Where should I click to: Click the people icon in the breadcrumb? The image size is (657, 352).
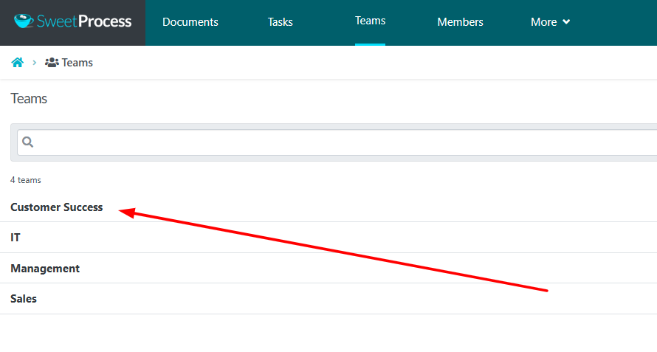tap(52, 63)
